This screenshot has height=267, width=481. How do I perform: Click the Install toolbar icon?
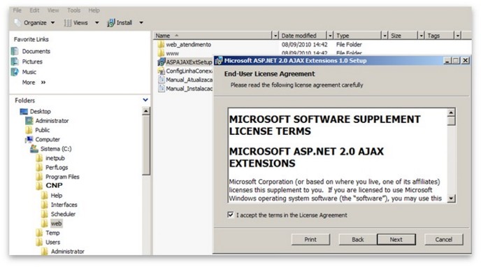coord(110,22)
